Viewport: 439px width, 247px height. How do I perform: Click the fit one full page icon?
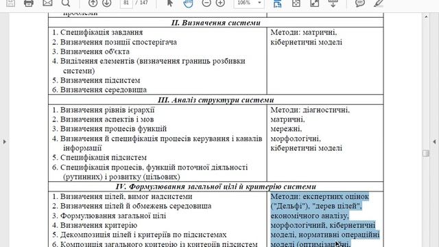(x=296, y=3)
